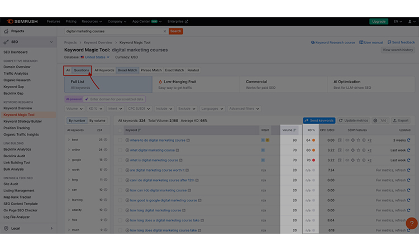The image size is (419, 251).
Task: Open the Projects home icon
Action: (x=6, y=31)
